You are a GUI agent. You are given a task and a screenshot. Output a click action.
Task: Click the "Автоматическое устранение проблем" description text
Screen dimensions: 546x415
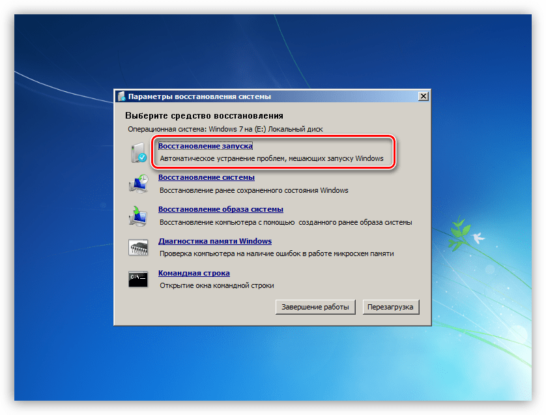click(x=272, y=159)
